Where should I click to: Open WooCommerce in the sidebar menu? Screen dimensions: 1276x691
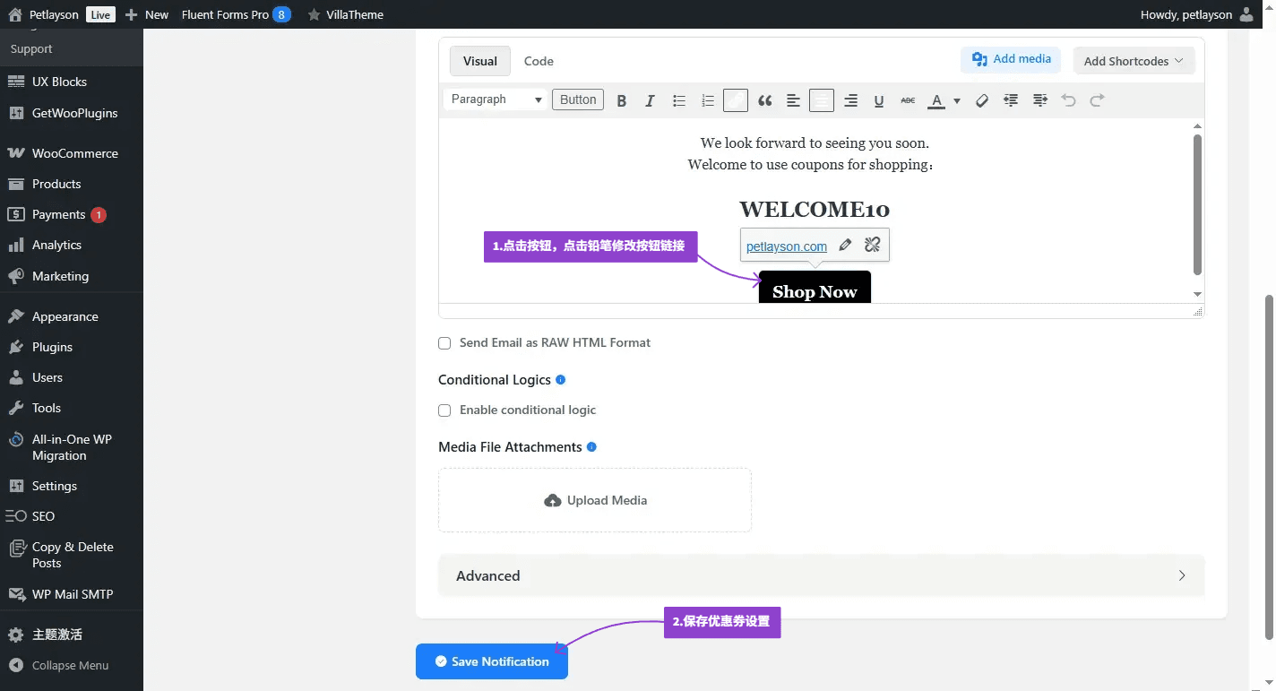click(74, 153)
